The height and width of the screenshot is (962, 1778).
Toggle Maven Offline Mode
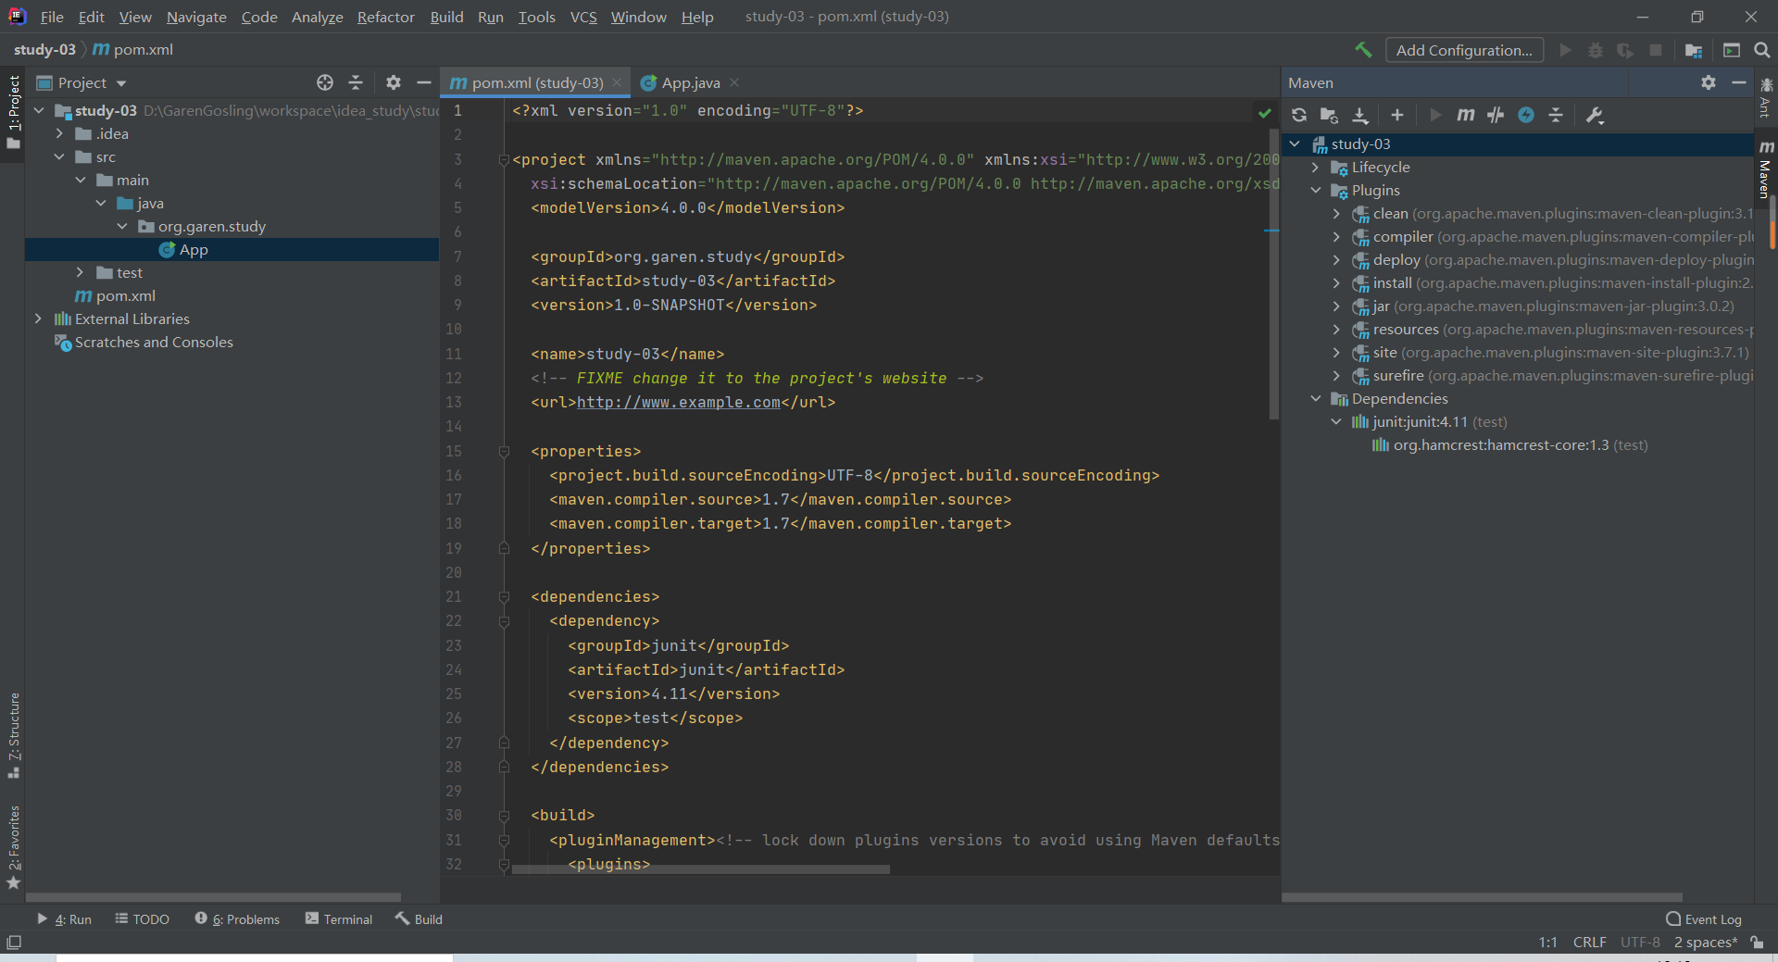(x=1496, y=115)
